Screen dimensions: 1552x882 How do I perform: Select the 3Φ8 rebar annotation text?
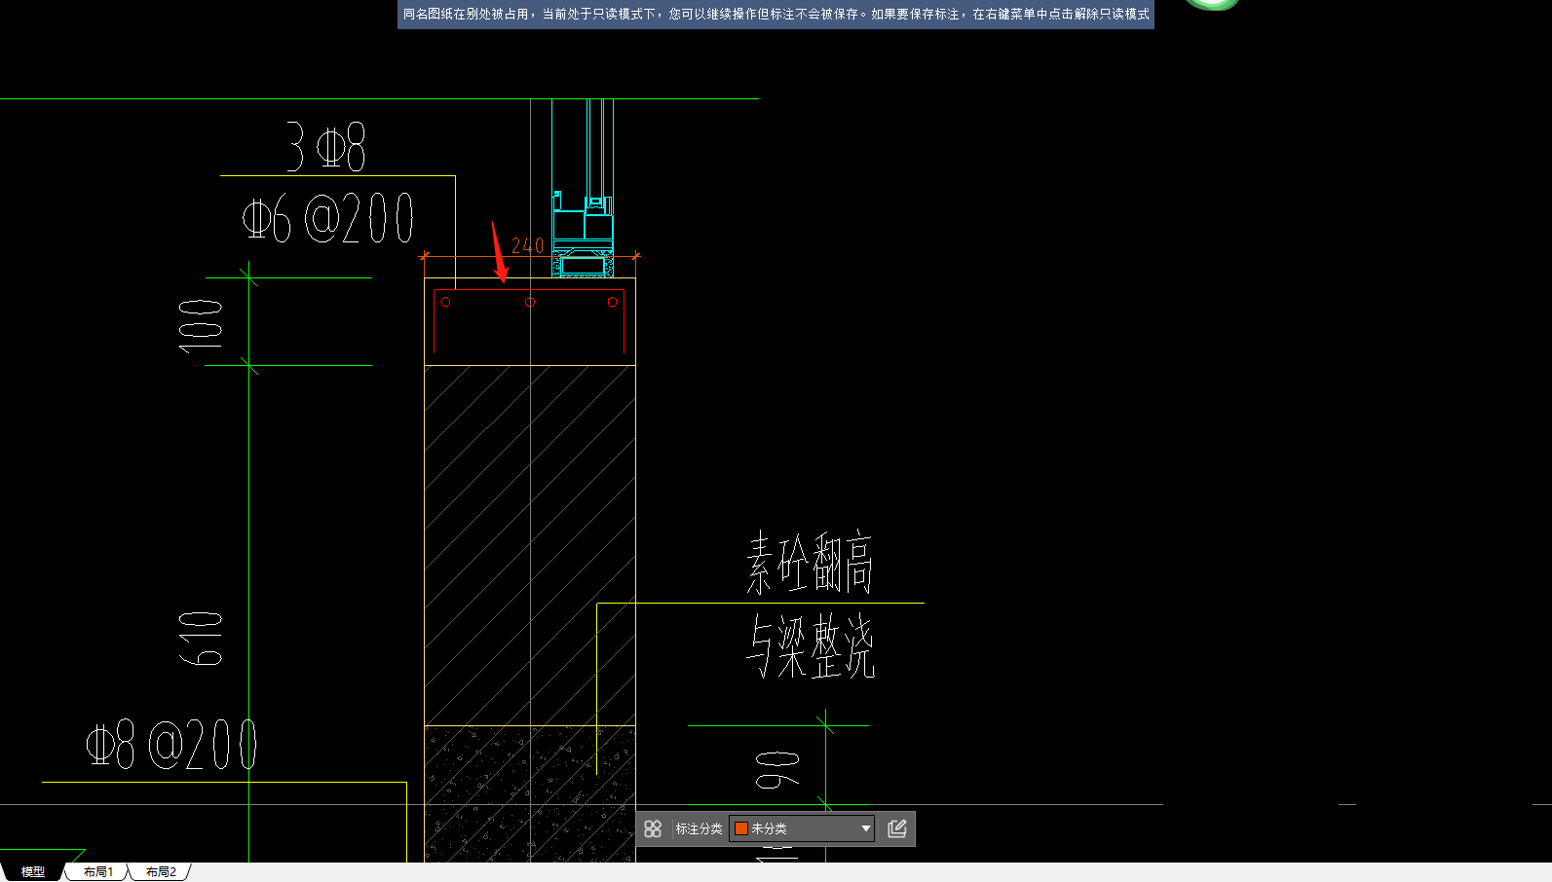tap(326, 147)
